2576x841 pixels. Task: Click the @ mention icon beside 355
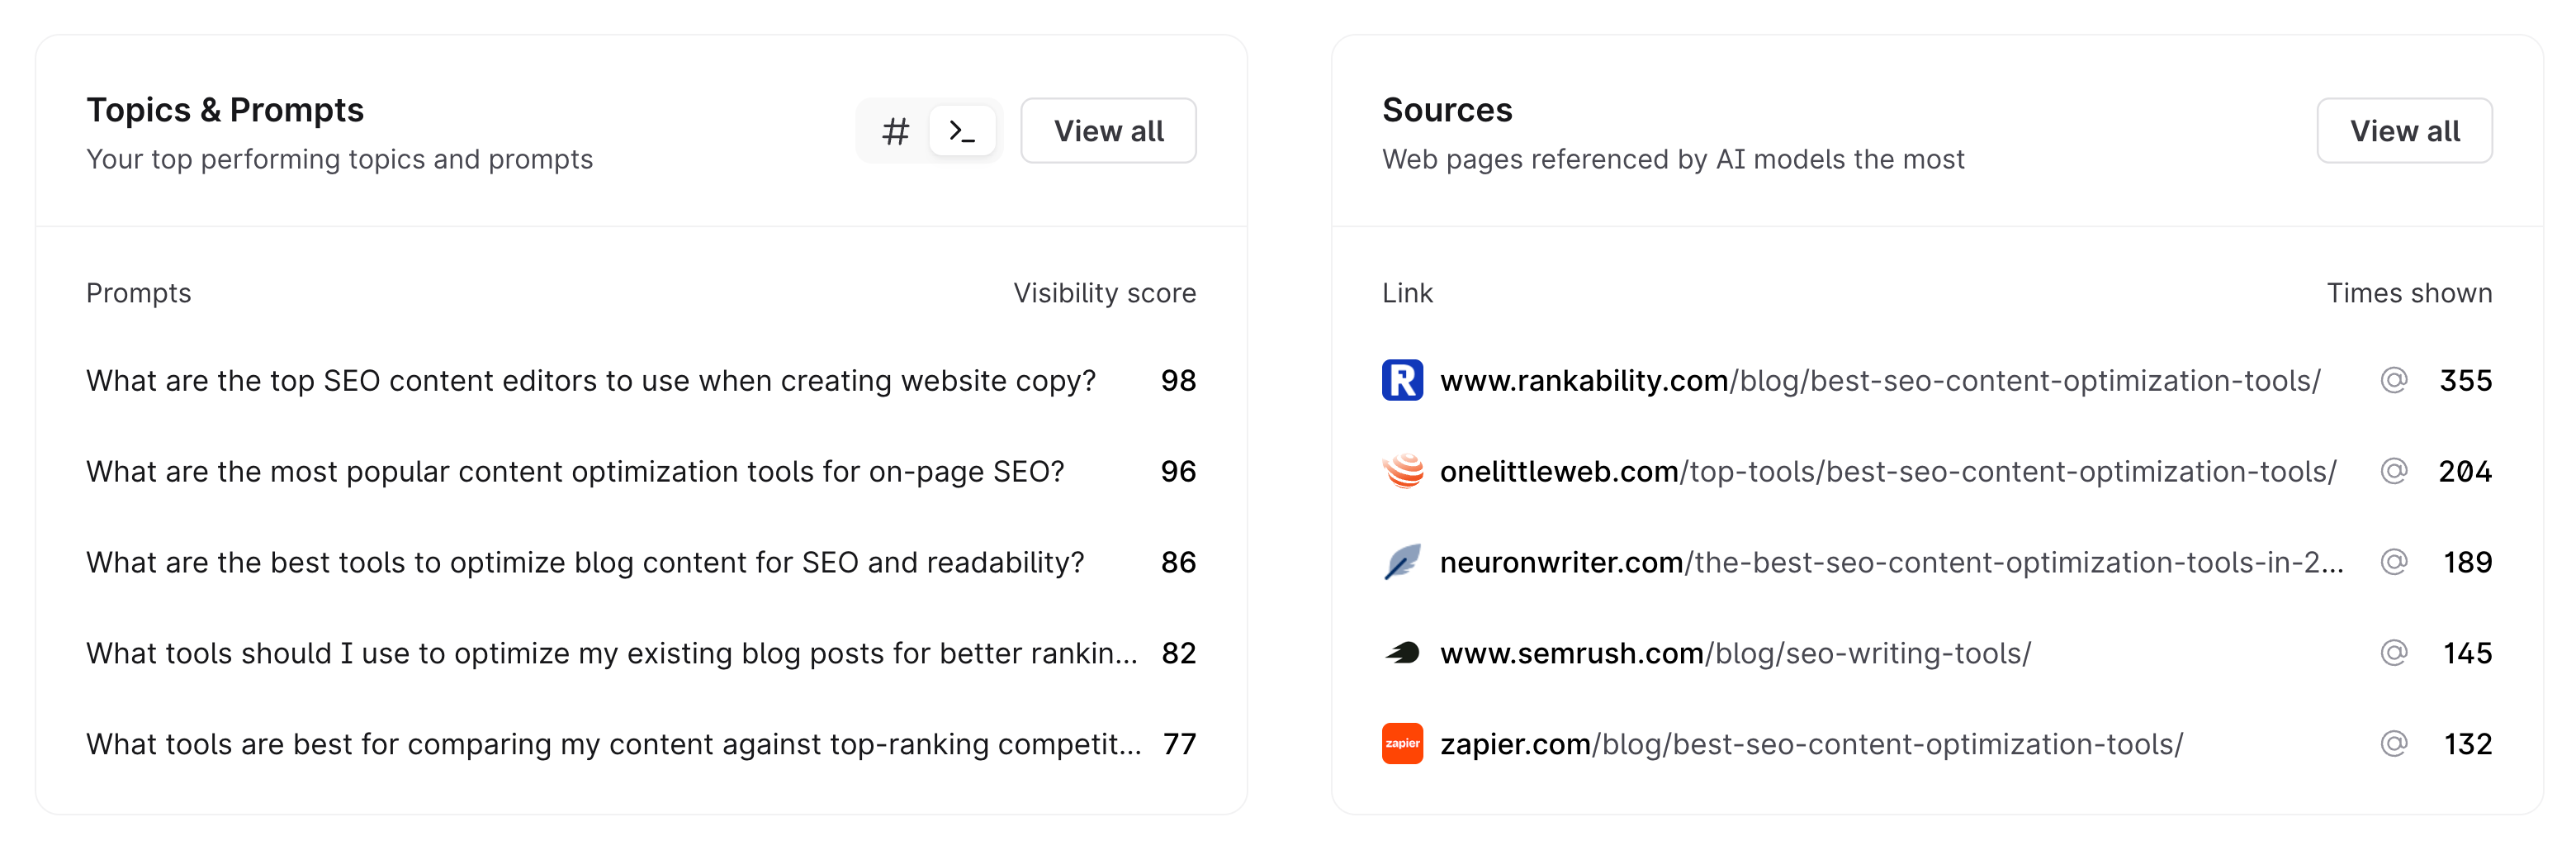point(2393,381)
